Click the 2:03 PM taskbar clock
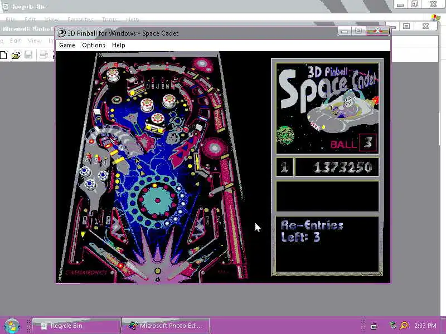This screenshot has height=334, width=446. (x=425, y=326)
